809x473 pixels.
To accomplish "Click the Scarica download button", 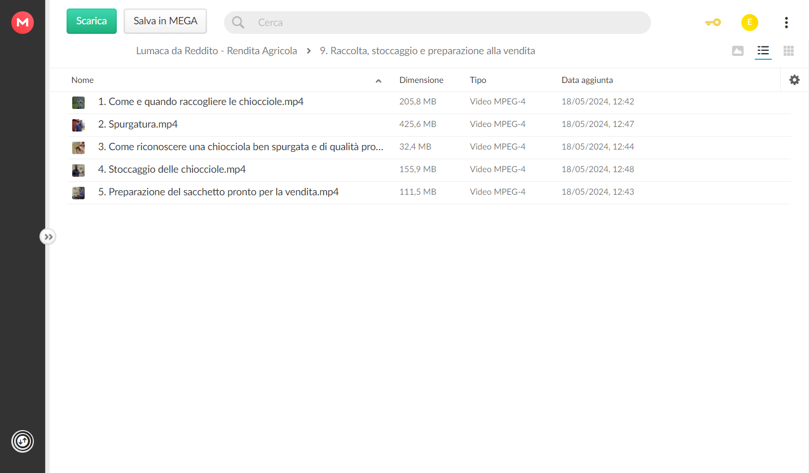I will pyautogui.click(x=91, y=21).
